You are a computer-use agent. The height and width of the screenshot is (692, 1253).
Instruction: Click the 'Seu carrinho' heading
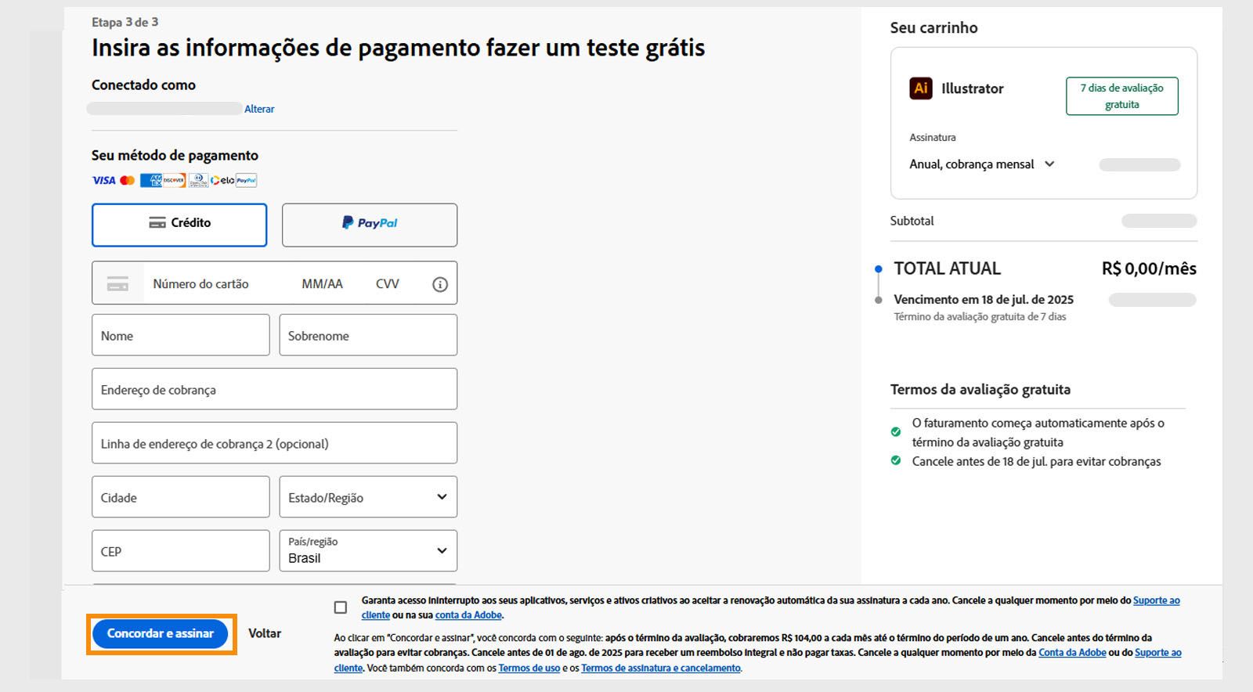(x=933, y=27)
